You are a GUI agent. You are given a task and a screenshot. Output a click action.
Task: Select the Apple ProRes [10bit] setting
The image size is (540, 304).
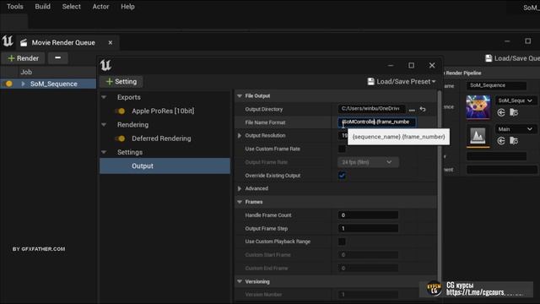point(163,111)
